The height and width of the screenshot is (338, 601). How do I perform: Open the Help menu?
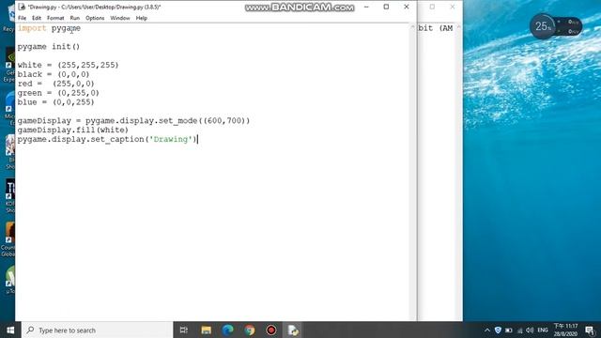click(142, 18)
